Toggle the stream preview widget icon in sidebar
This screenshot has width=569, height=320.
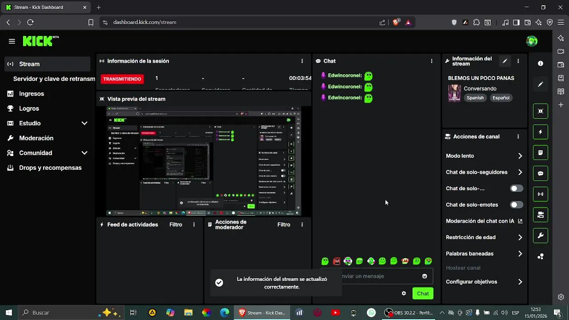541,111
